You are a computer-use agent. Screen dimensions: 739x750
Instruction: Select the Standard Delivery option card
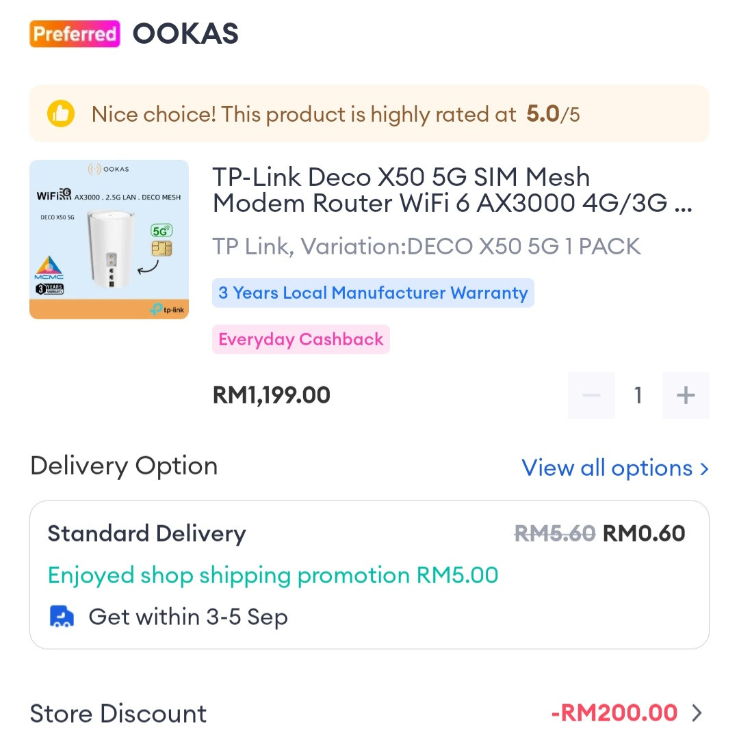click(369, 574)
